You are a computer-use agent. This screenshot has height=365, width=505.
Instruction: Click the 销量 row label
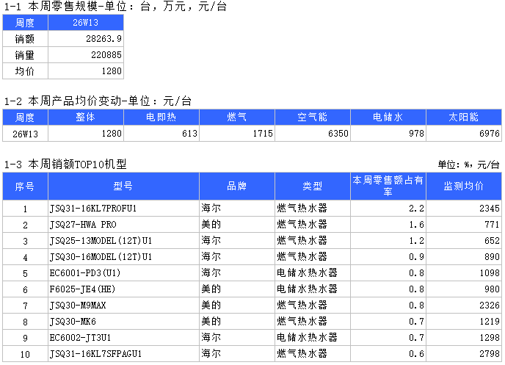coord(25,55)
